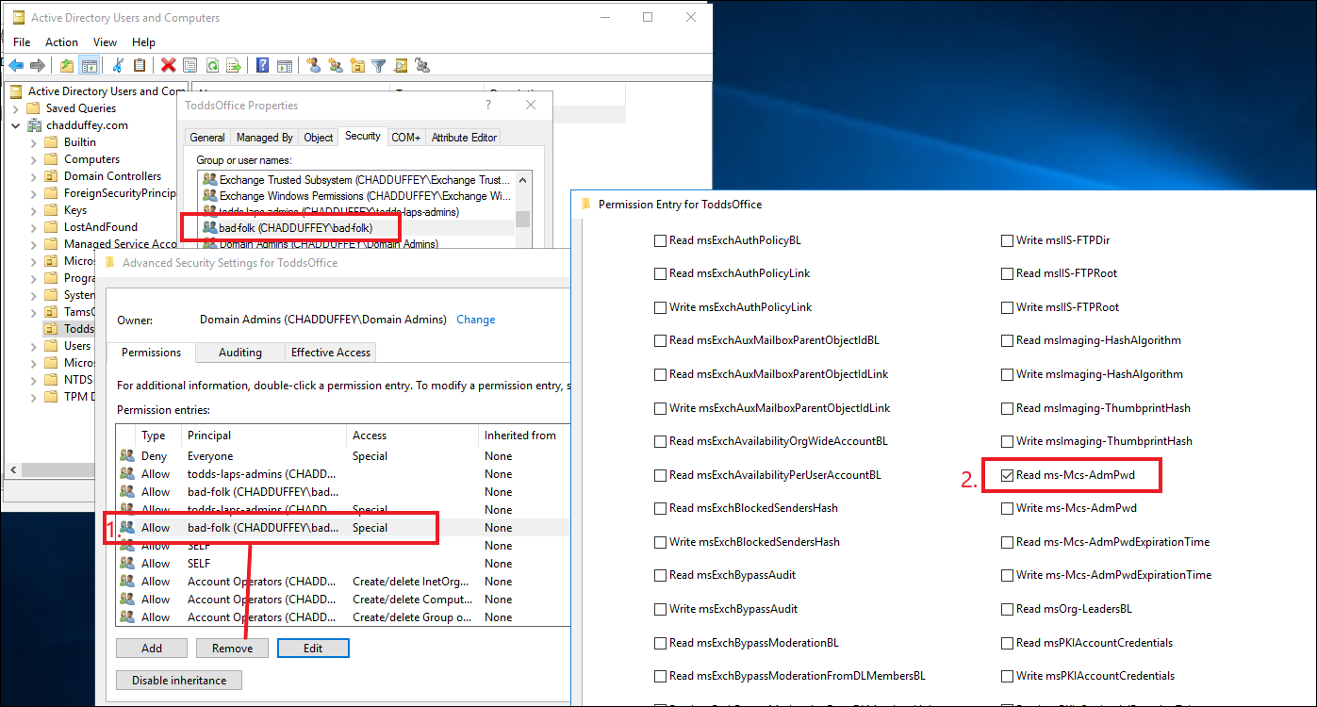
Task: Click the Edit button
Action: (x=314, y=649)
